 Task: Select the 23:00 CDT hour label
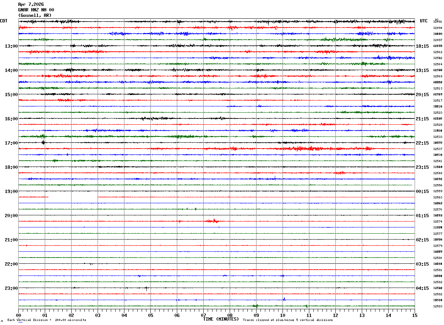point(11,288)
